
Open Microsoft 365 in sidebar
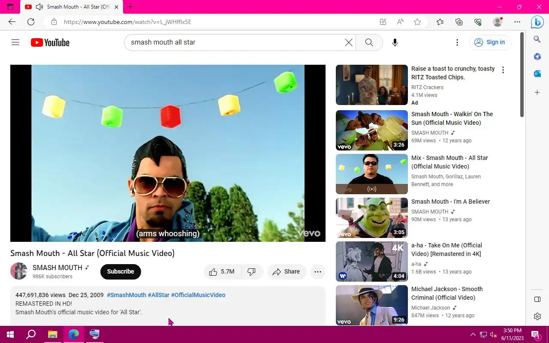click(x=537, y=57)
